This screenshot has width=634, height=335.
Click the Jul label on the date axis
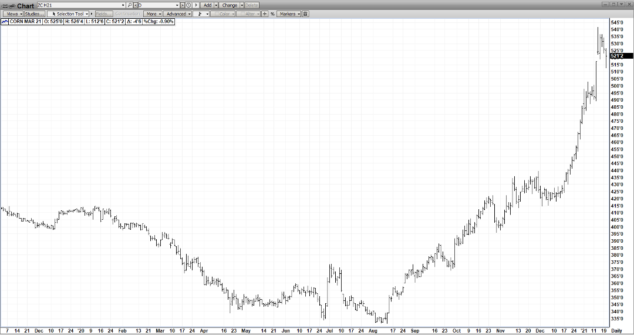329,331
